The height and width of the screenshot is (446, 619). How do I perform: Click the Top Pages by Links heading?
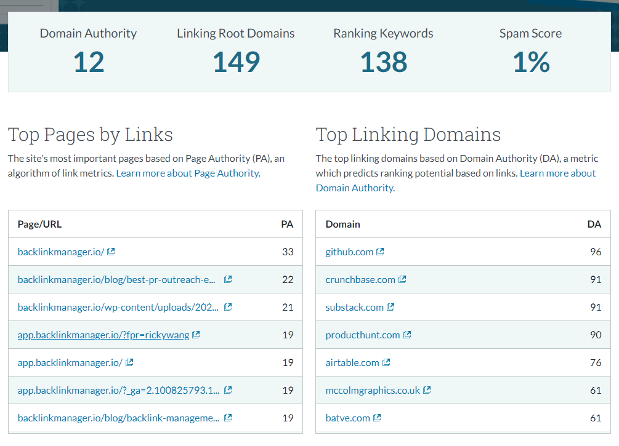91,135
